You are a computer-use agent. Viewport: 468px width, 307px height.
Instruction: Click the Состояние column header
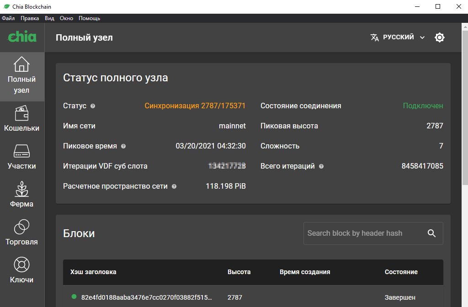pos(401,272)
